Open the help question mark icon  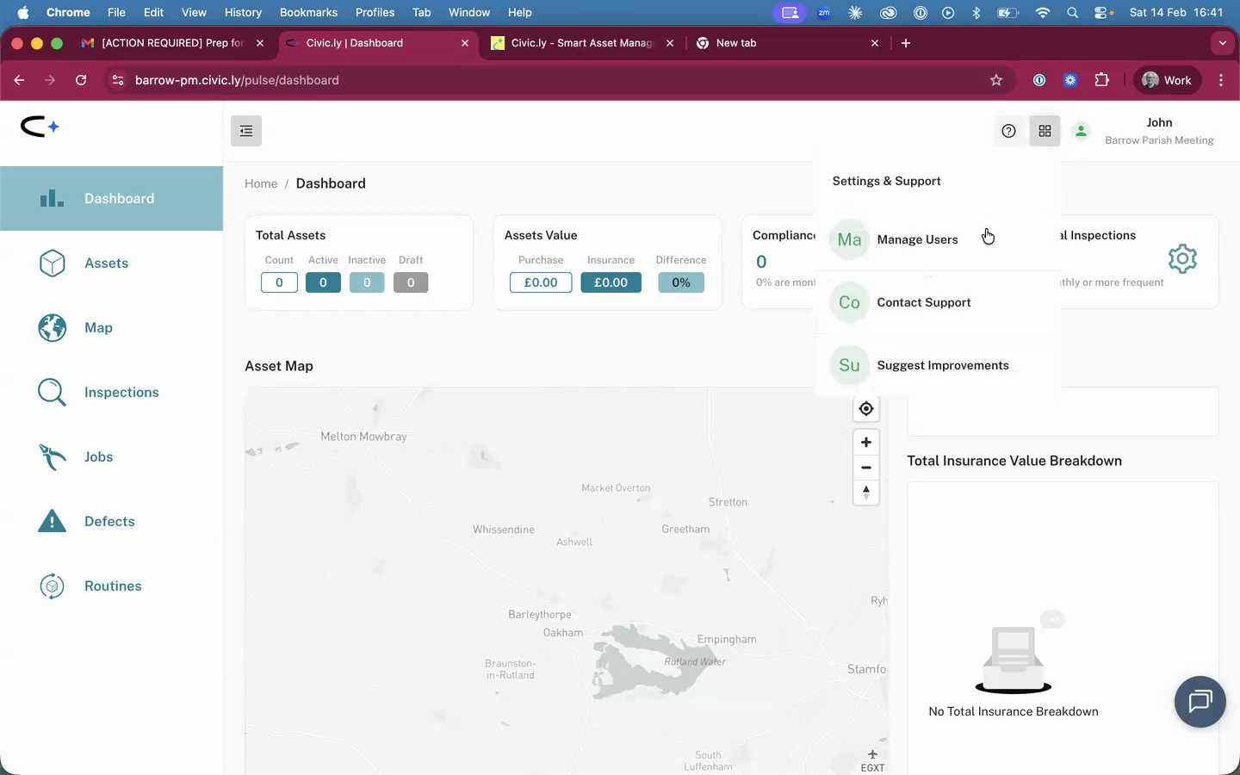(x=1008, y=131)
